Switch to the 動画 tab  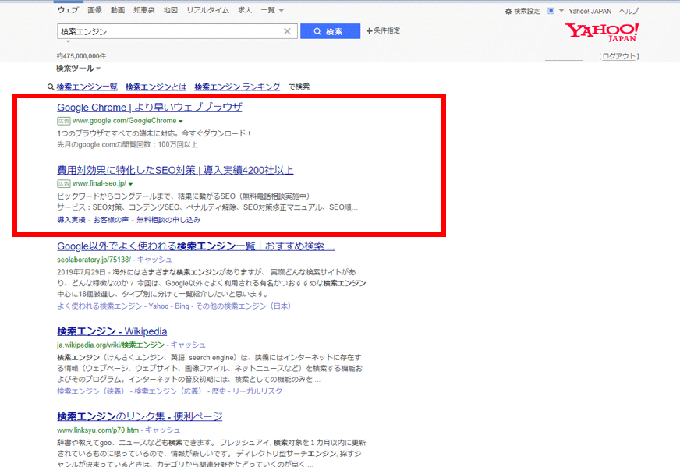click(x=118, y=10)
